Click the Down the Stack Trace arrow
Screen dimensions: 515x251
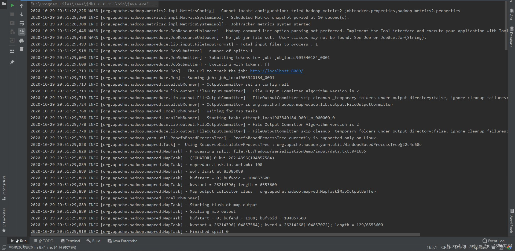pos(22,14)
